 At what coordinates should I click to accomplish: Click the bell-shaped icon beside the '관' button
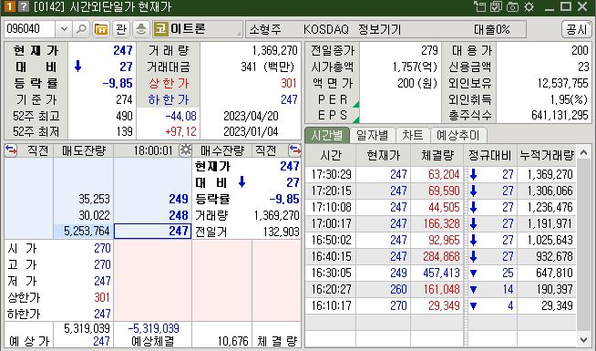pyautogui.click(x=141, y=29)
